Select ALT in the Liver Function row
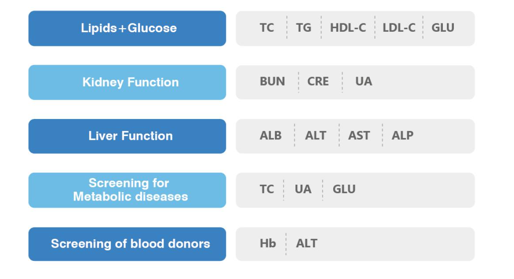Image resolution: width=514 pixels, height=279 pixels. tap(316, 136)
